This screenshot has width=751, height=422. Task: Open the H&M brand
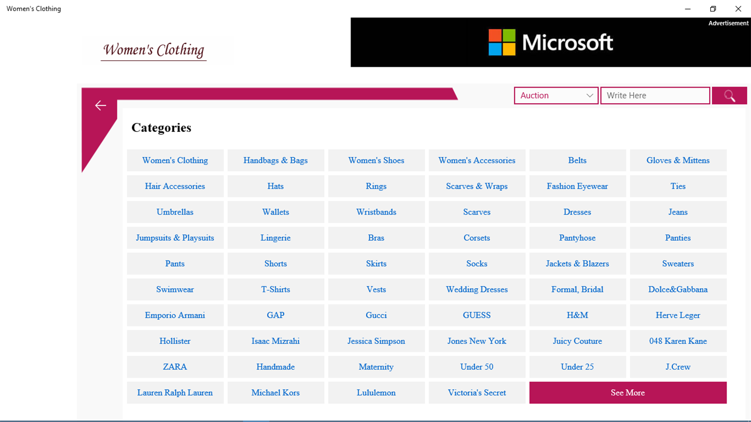point(578,315)
